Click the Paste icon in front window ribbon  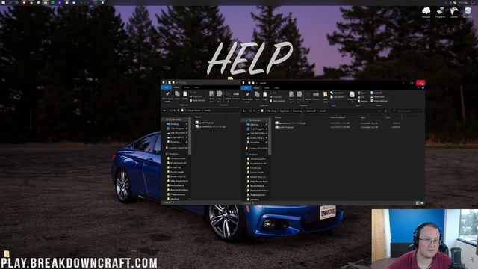[265, 96]
